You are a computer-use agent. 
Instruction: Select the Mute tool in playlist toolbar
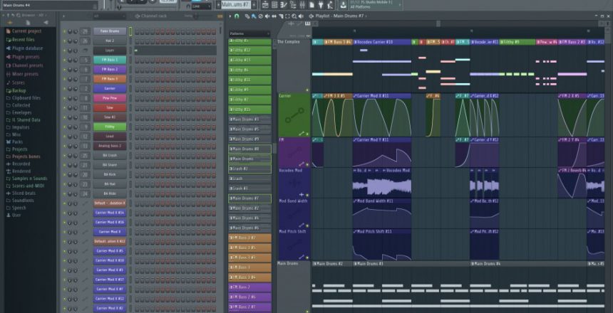(267, 16)
